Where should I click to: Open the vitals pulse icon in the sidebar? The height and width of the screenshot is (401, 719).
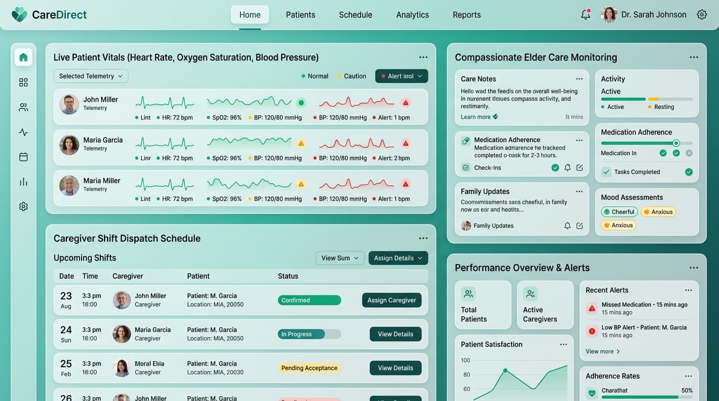coord(24,132)
